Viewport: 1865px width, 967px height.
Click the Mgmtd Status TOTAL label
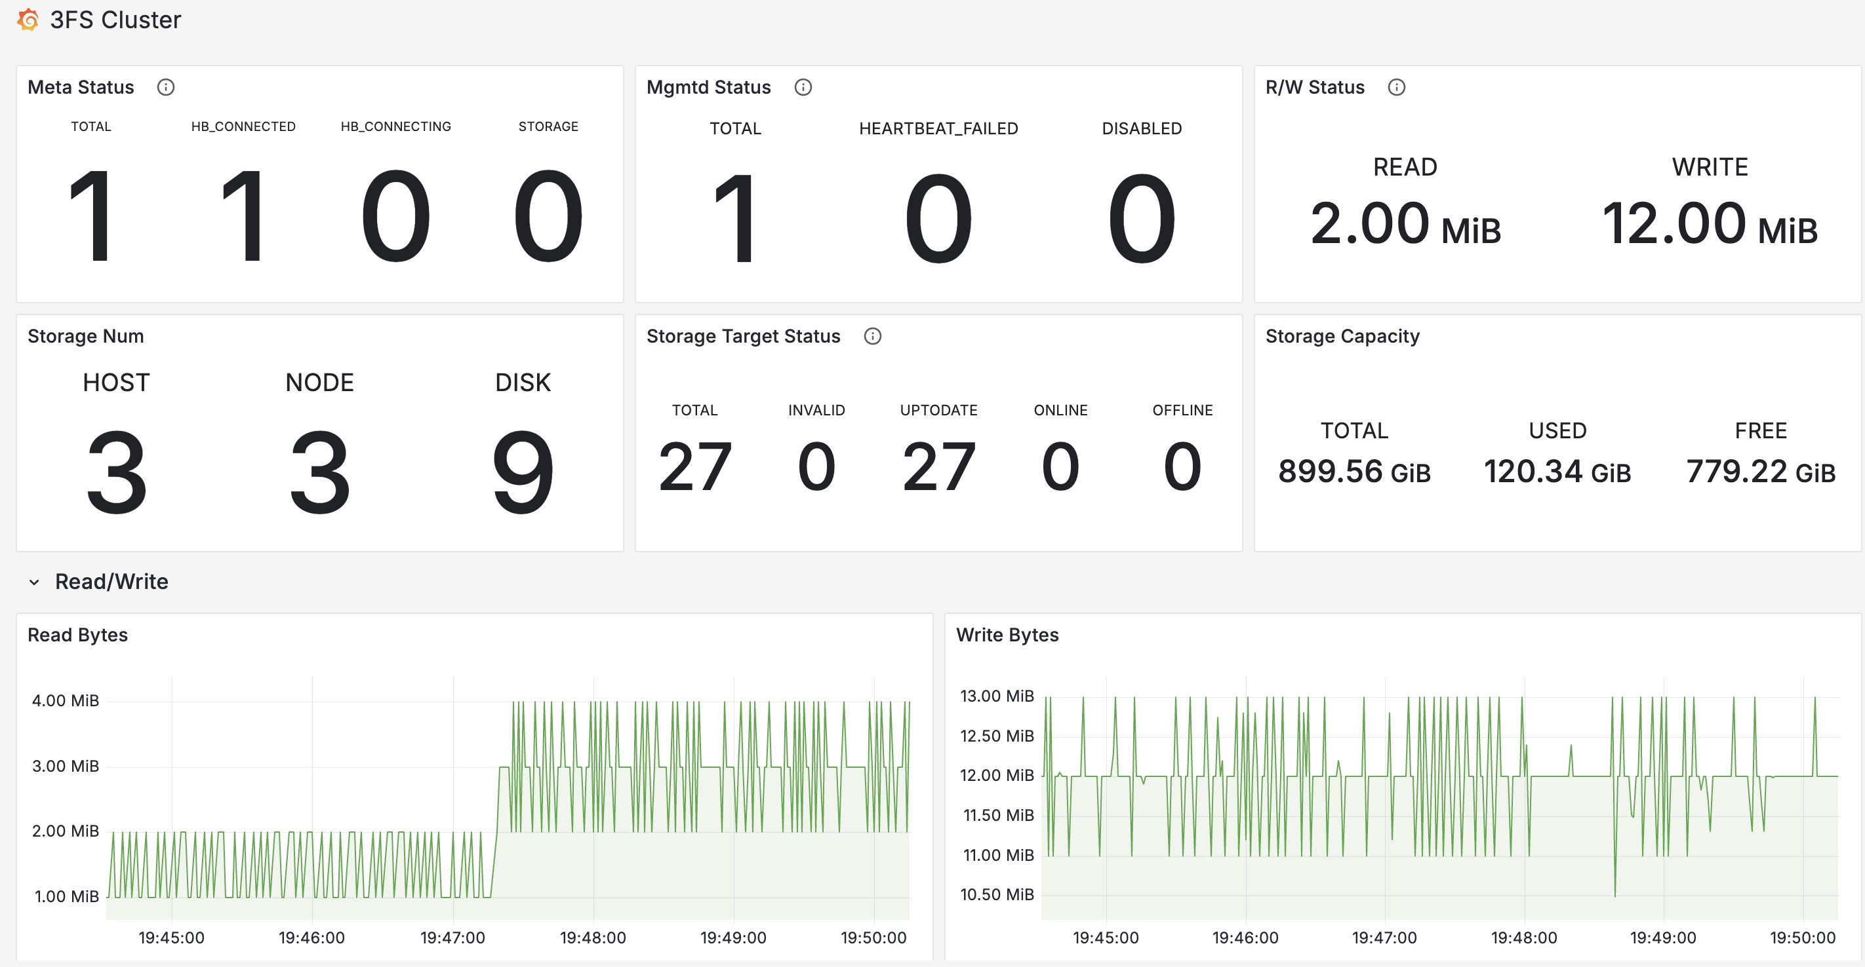(x=735, y=129)
